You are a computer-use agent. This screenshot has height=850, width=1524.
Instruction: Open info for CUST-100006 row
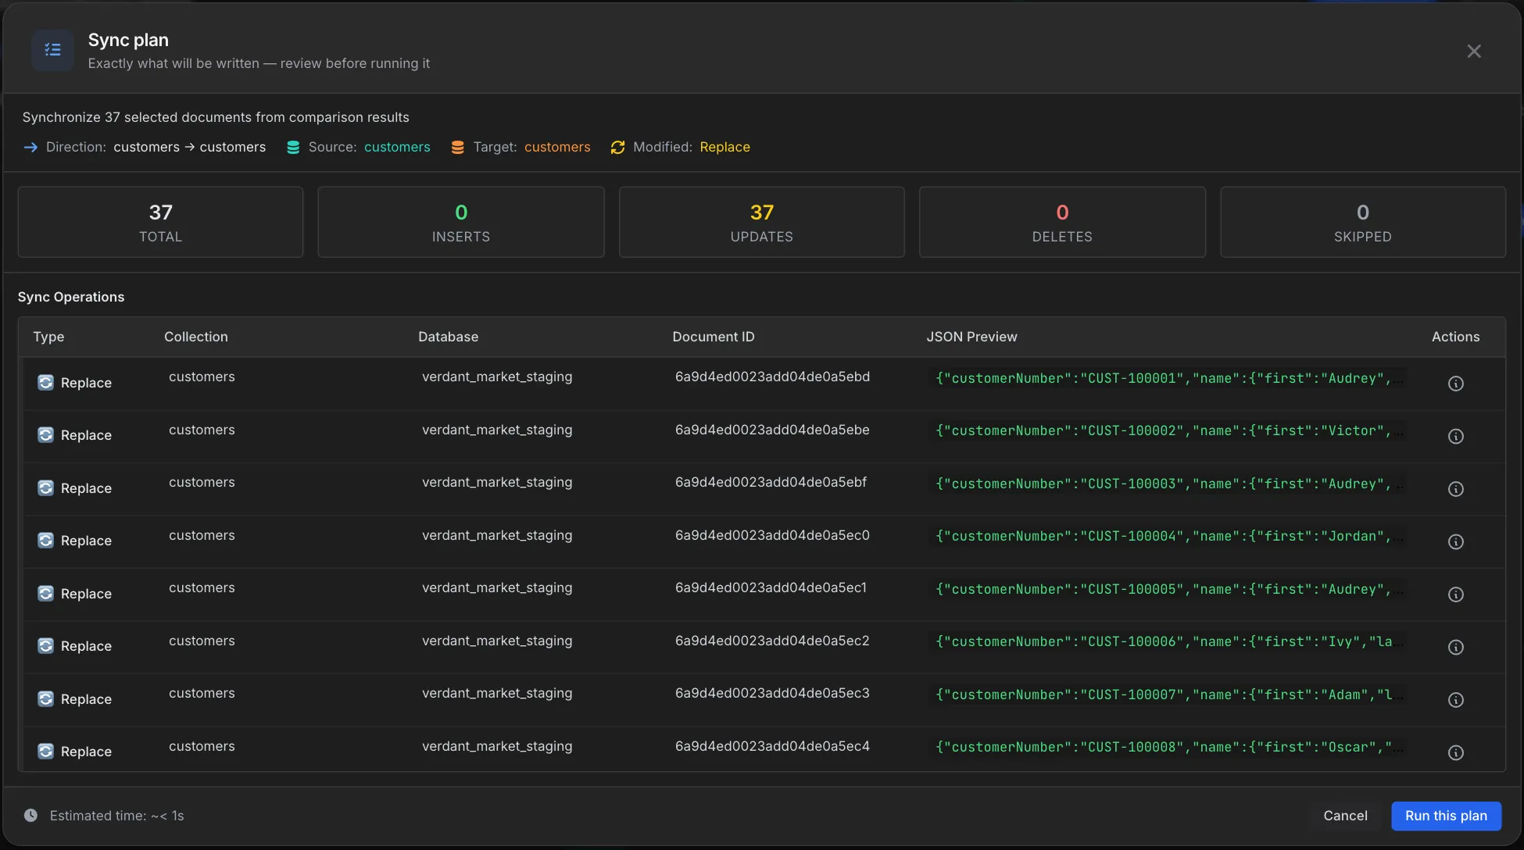(x=1455, y=647)
